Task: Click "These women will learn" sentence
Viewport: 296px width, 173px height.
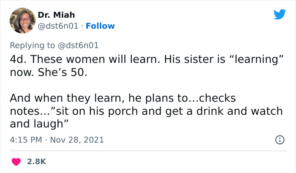Action: [85, 59]
